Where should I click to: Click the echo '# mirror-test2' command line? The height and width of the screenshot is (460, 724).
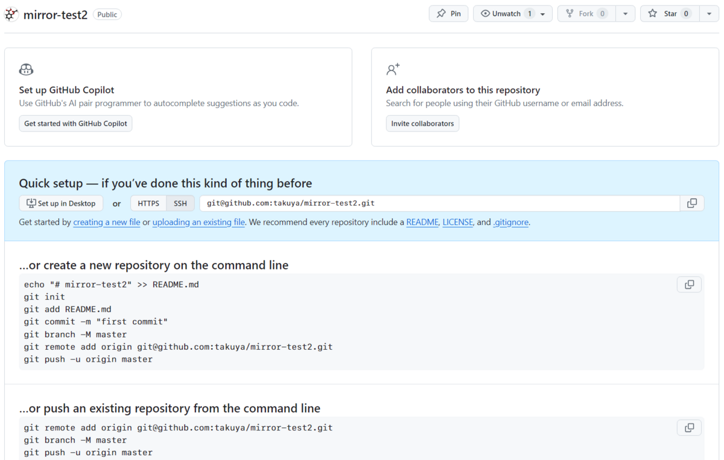click(x=112, y=285)
